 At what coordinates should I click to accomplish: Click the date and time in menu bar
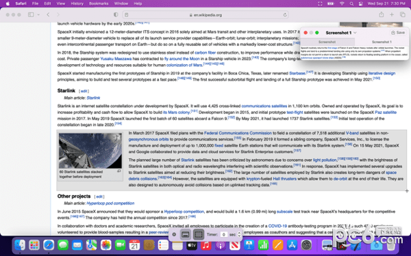[x=386, y=3]
